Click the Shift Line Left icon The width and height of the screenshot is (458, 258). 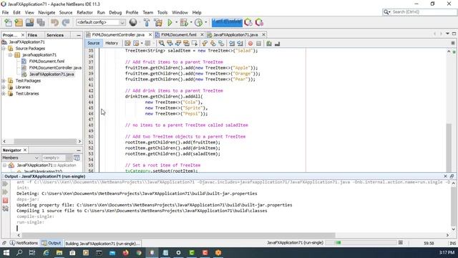pos(232,44)
